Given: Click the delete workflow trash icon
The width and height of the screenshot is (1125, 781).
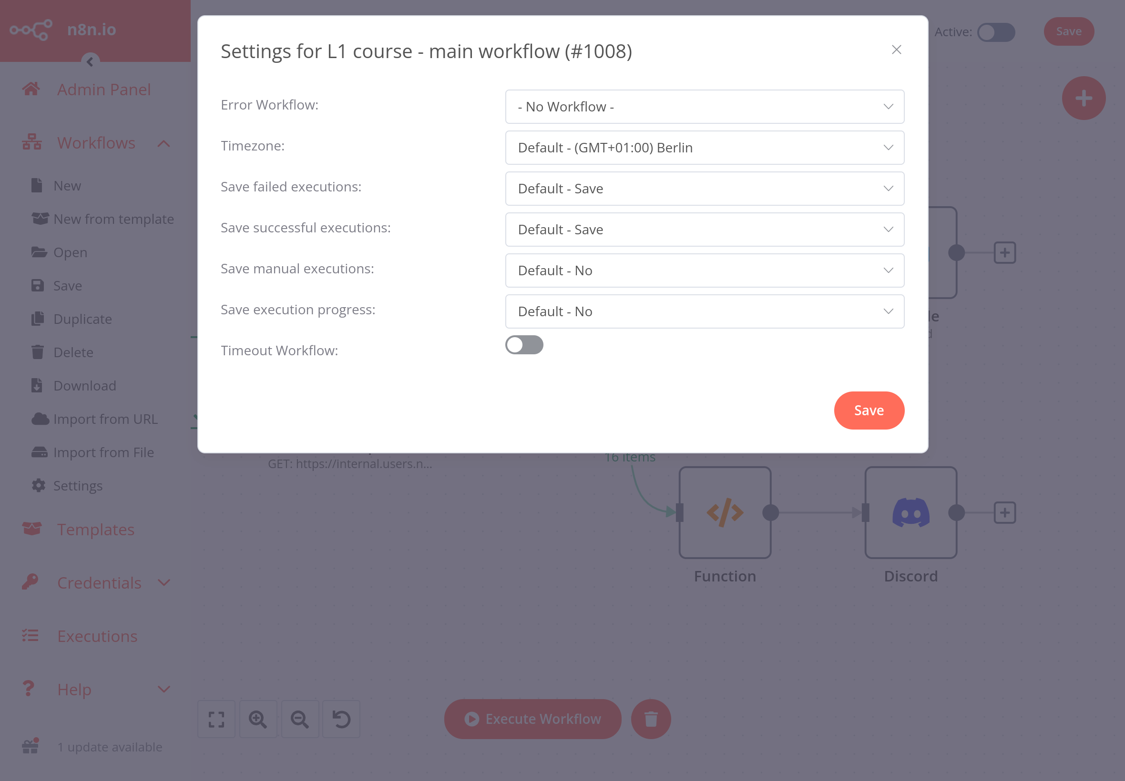Looking at the screenshot, I should click(652, 719).
